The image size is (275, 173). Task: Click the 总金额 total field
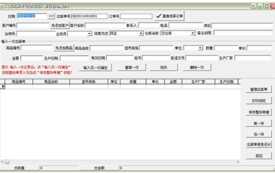point(196,168)
